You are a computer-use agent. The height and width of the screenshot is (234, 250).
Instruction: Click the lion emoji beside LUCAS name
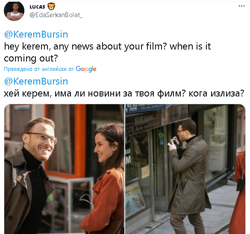51,6
